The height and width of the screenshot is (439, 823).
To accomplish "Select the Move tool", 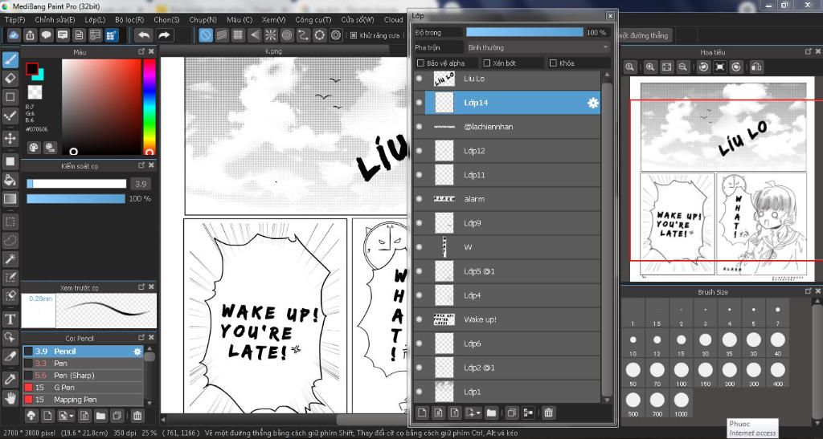I will [x=10, y=138].
